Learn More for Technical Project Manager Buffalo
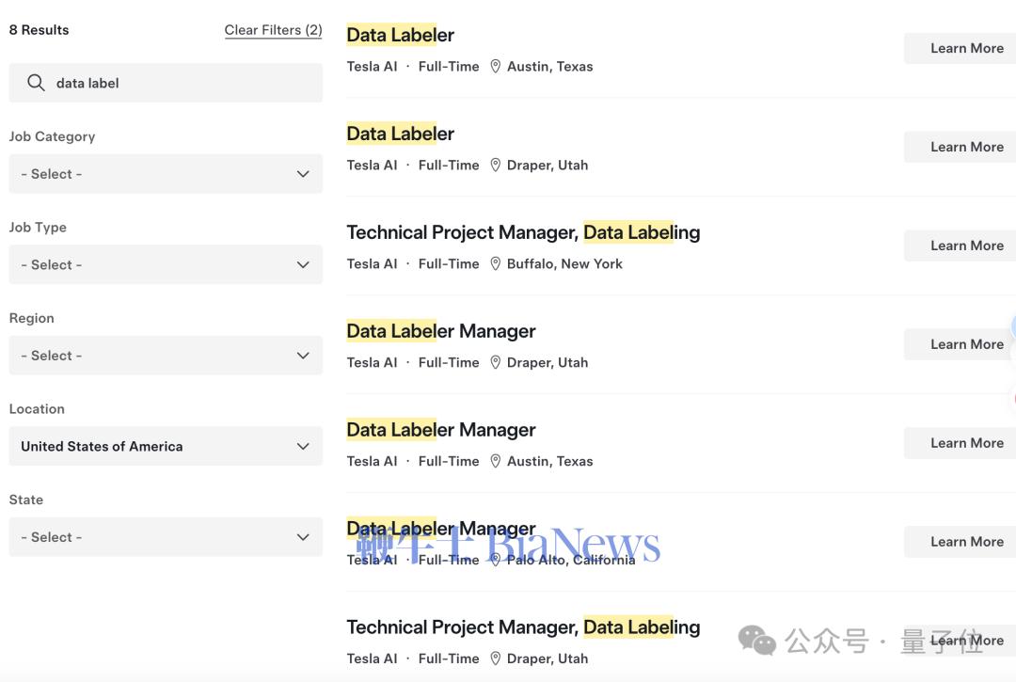The width and height of the screenshot is (1016, 682). [960, 246]
